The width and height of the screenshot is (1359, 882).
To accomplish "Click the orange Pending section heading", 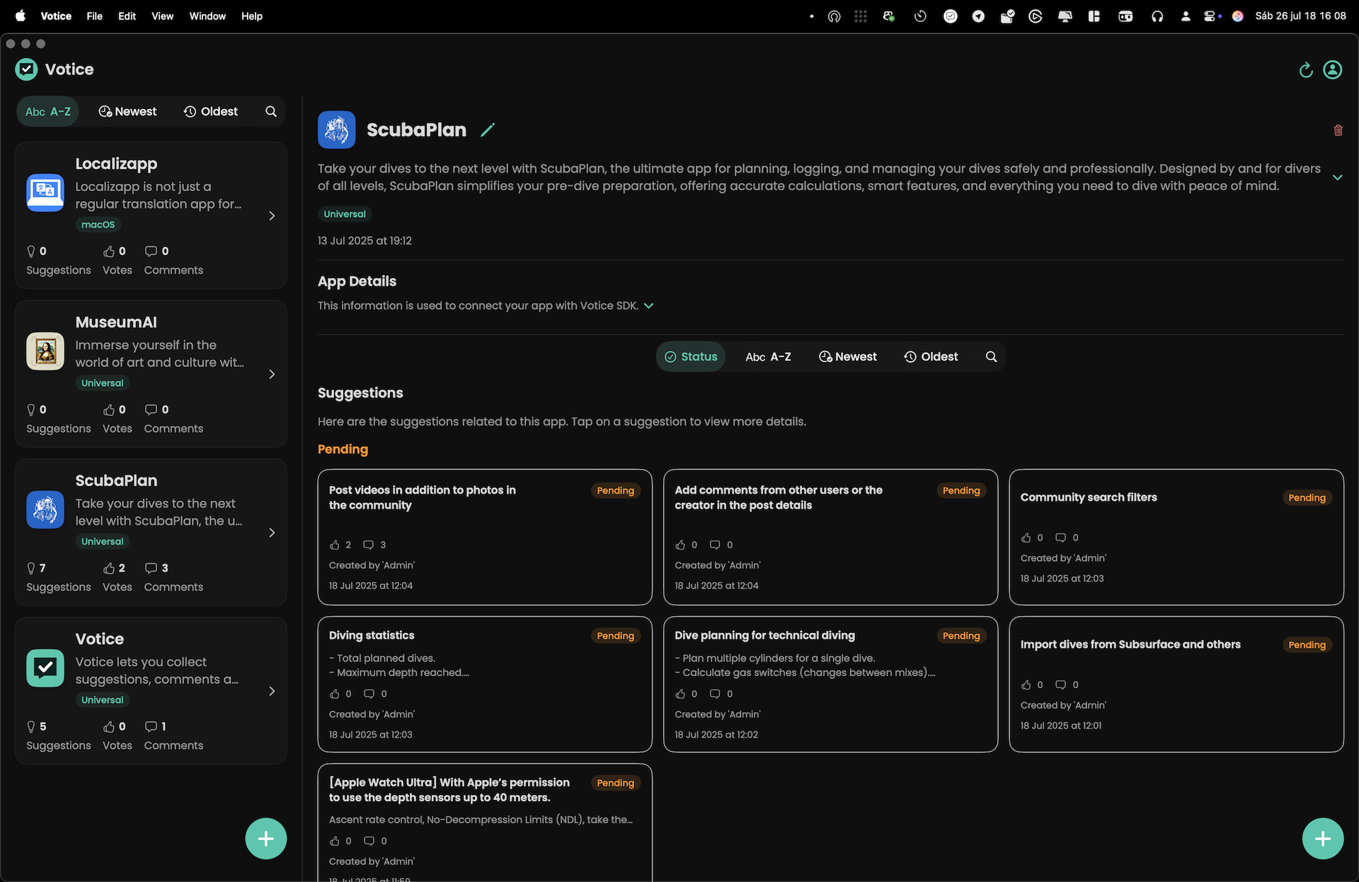I will click(x=343, y=449).
